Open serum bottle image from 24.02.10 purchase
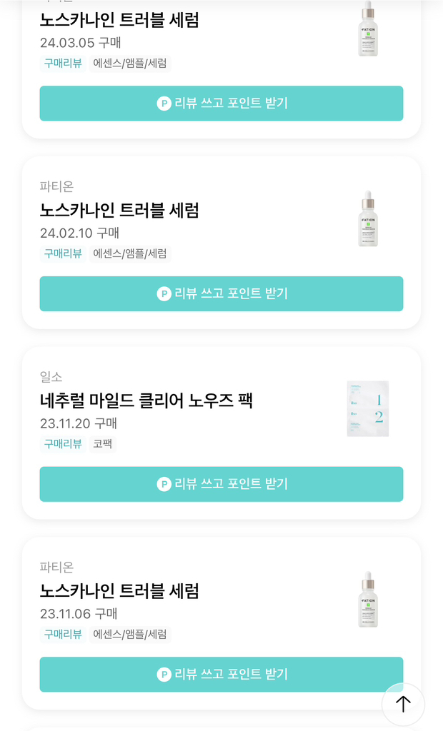 click(x=368, y=218)
